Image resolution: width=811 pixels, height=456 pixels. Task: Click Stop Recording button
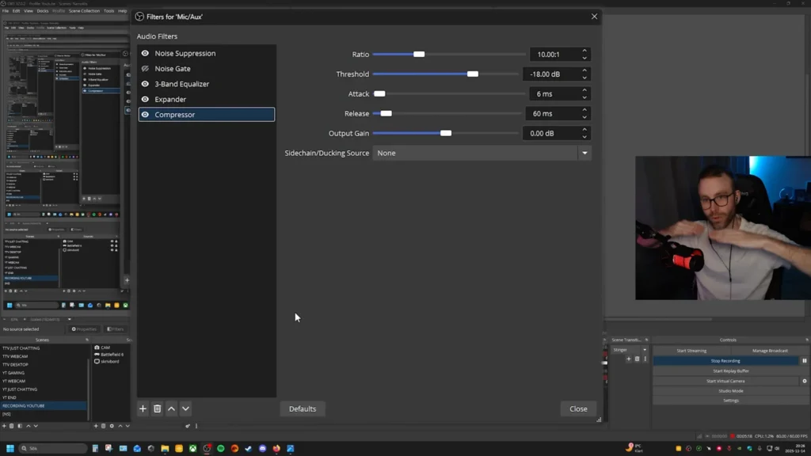coord(725,361)
